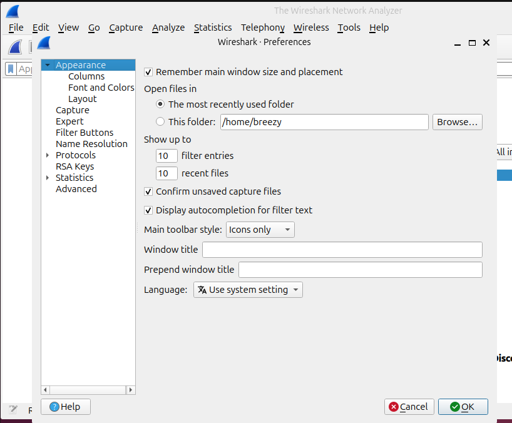Maximize the Preferences dialog
Viewport: 512px width, 423px height.
coord(472,43)
